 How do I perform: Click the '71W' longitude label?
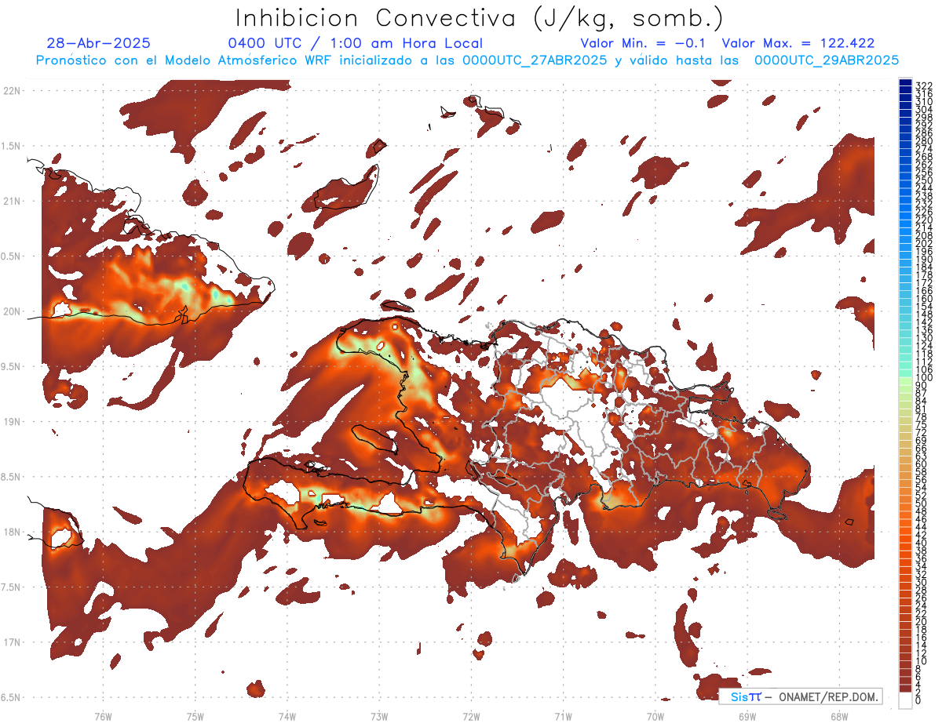coord(563,717)
